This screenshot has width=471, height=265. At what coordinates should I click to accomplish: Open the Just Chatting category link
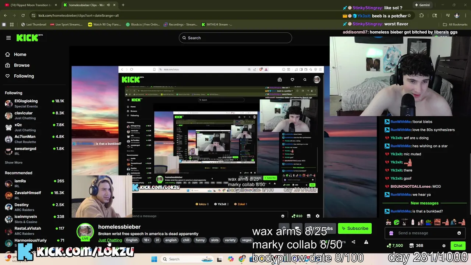pos(110,240)
